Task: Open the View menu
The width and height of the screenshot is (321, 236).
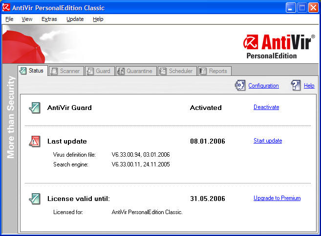Action: [27, 19]
